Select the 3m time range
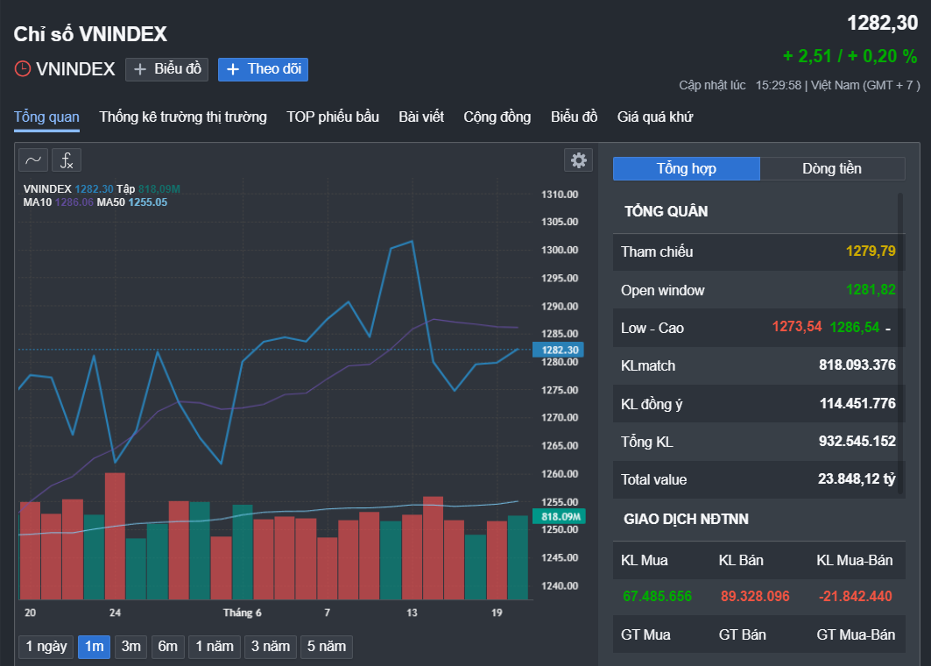Viewport: 931px width, 666px height. (x=130, y=647)
